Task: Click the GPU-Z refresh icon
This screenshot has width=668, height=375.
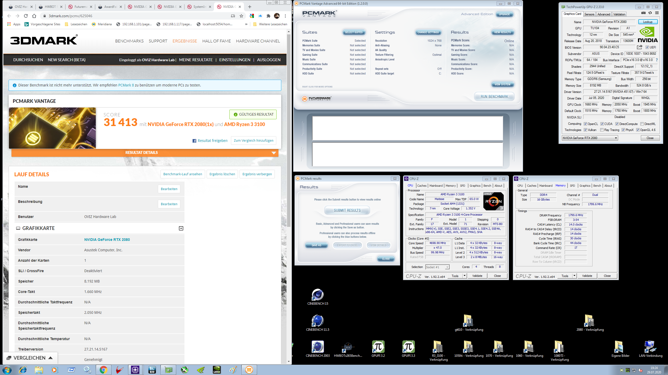Action: click(650, 13)
